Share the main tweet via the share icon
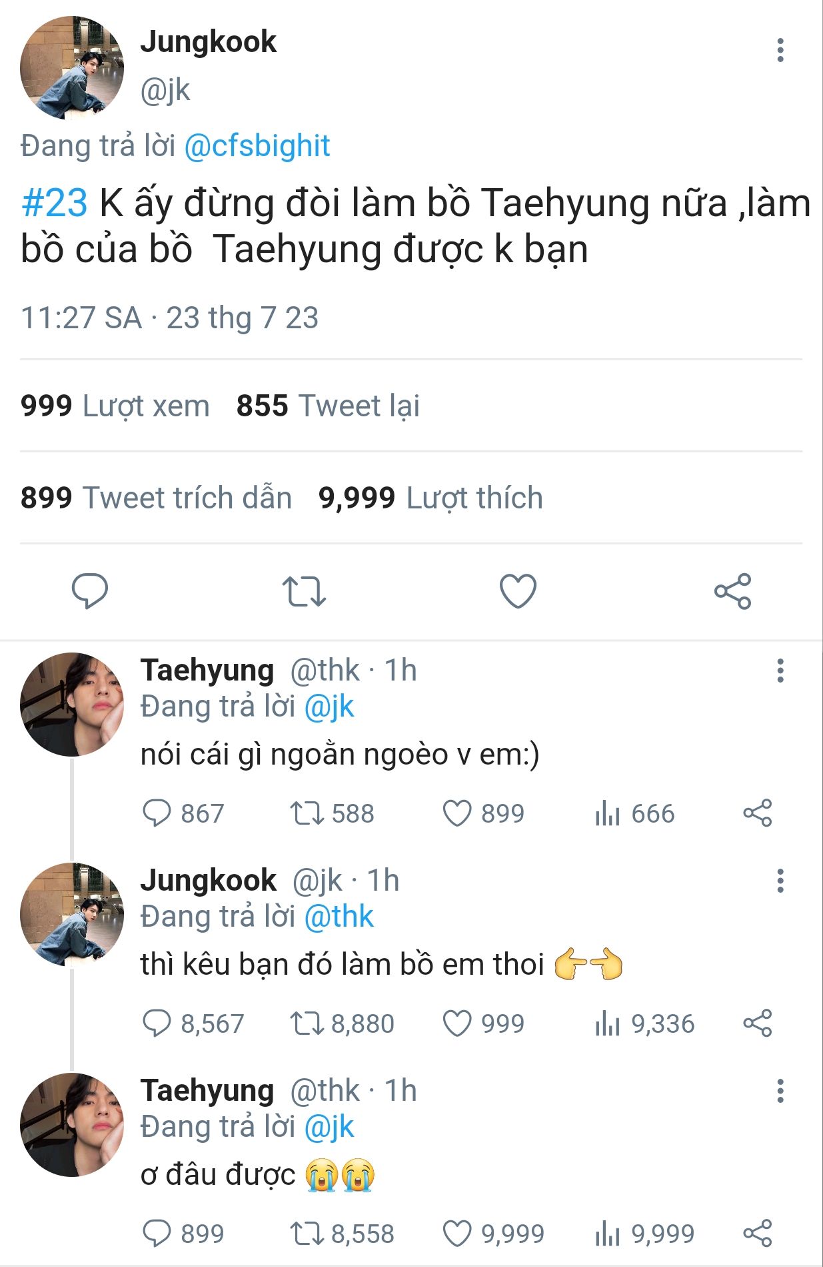823x1267 pixels. tap(732, 591)
